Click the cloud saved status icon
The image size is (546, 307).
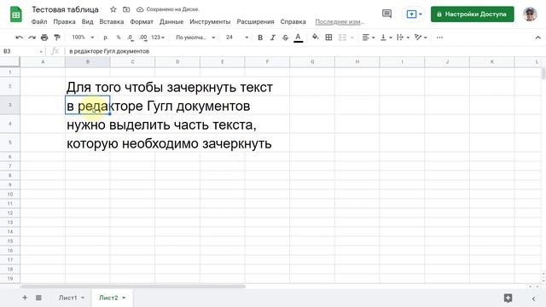(x=140, y=9)
